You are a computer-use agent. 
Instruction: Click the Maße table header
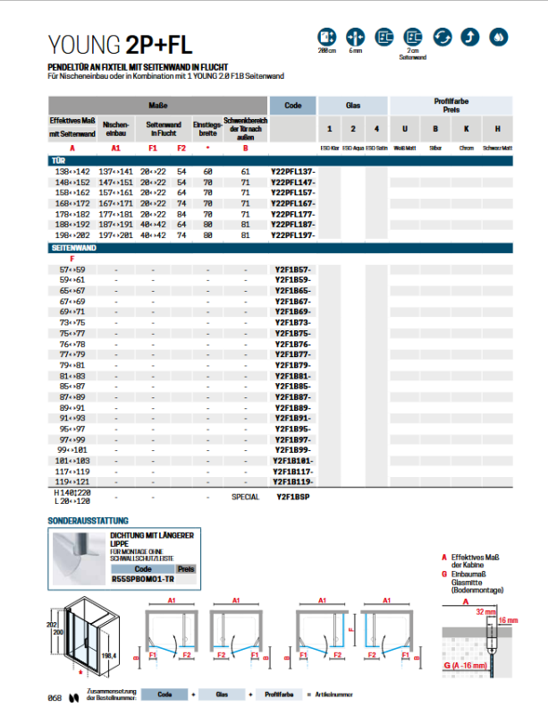(158, 106)
